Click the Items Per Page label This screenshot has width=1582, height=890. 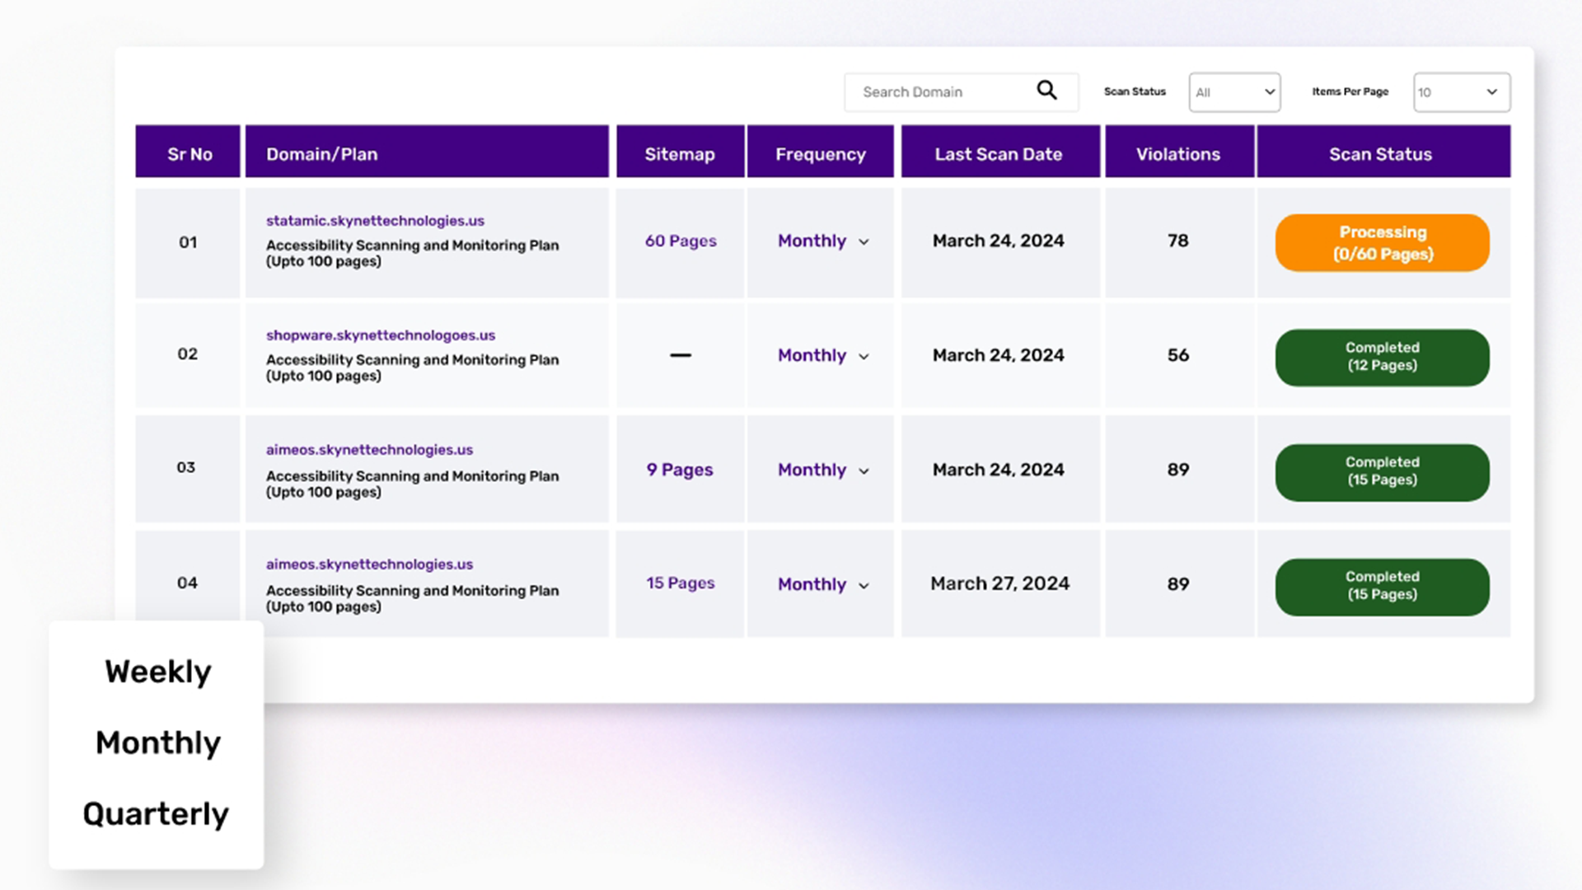coord(1350,91)
